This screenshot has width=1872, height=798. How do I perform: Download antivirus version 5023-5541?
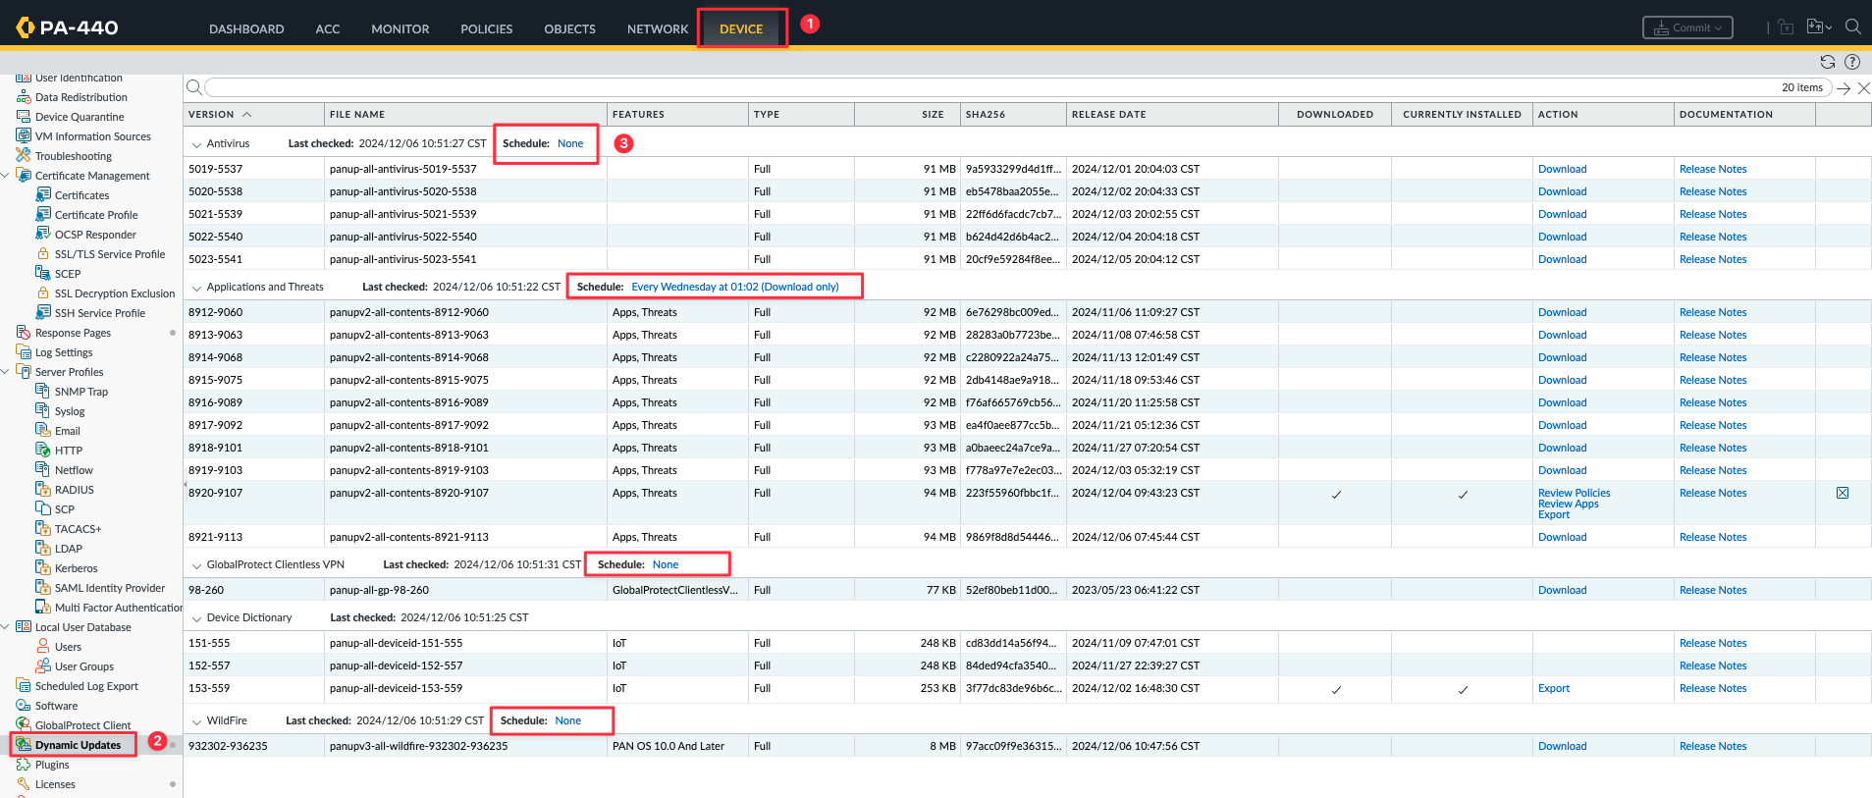click(1562, 259)
